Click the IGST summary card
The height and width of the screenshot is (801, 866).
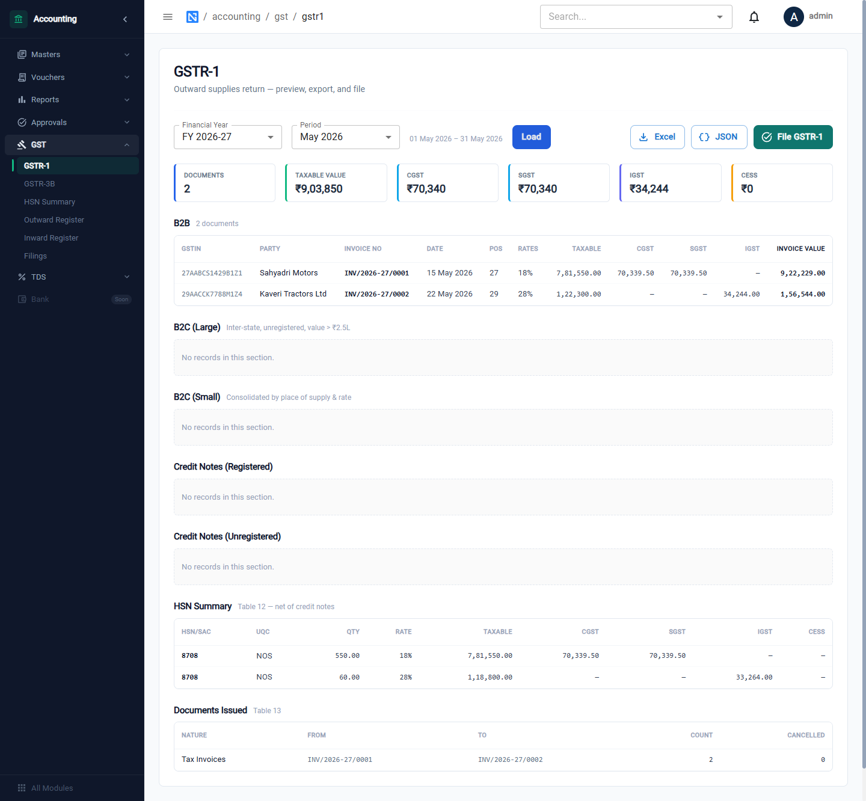coord(671,183)
